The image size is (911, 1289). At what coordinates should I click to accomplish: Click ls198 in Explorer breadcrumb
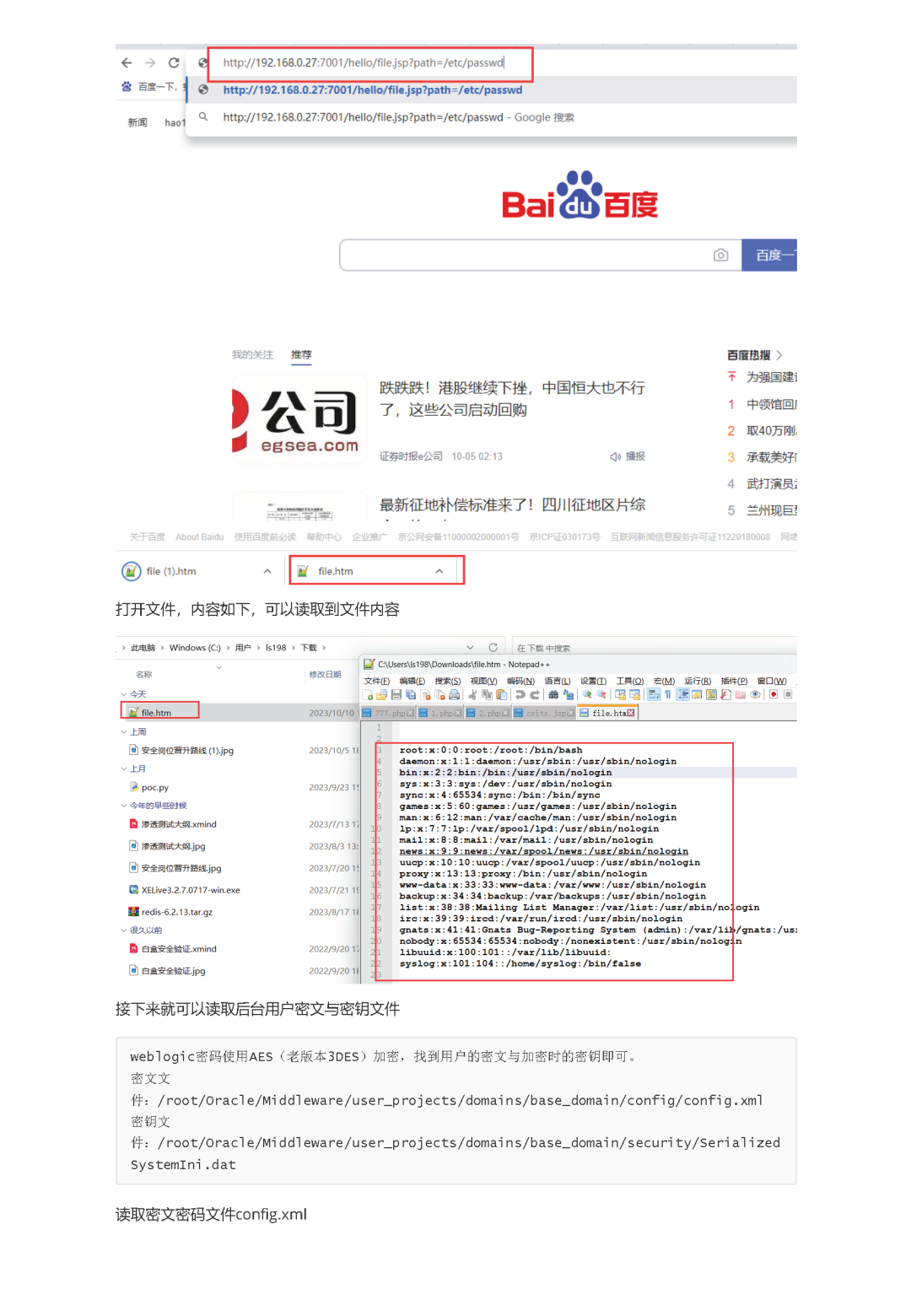coord(276,648)
